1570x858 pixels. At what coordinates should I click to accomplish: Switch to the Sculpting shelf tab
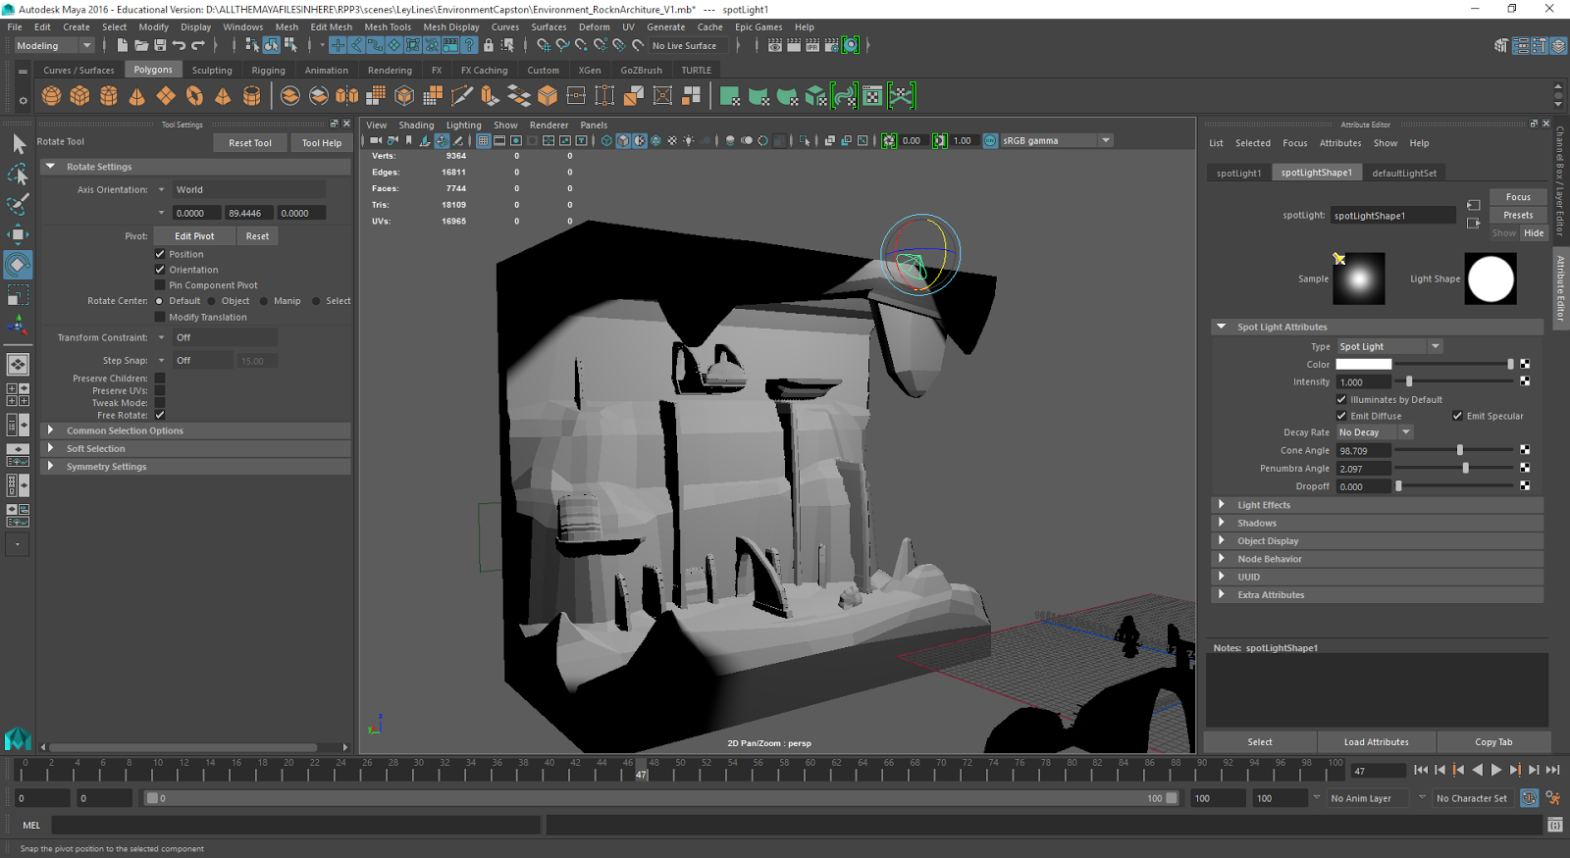[212, 71]
